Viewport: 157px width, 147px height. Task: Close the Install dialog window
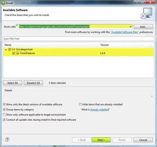[x=151, y=2]
